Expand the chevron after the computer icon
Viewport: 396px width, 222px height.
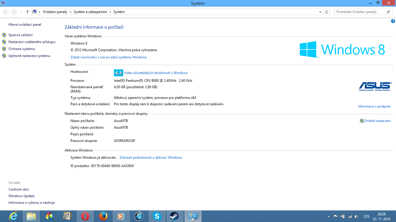(x=40, y=12)
